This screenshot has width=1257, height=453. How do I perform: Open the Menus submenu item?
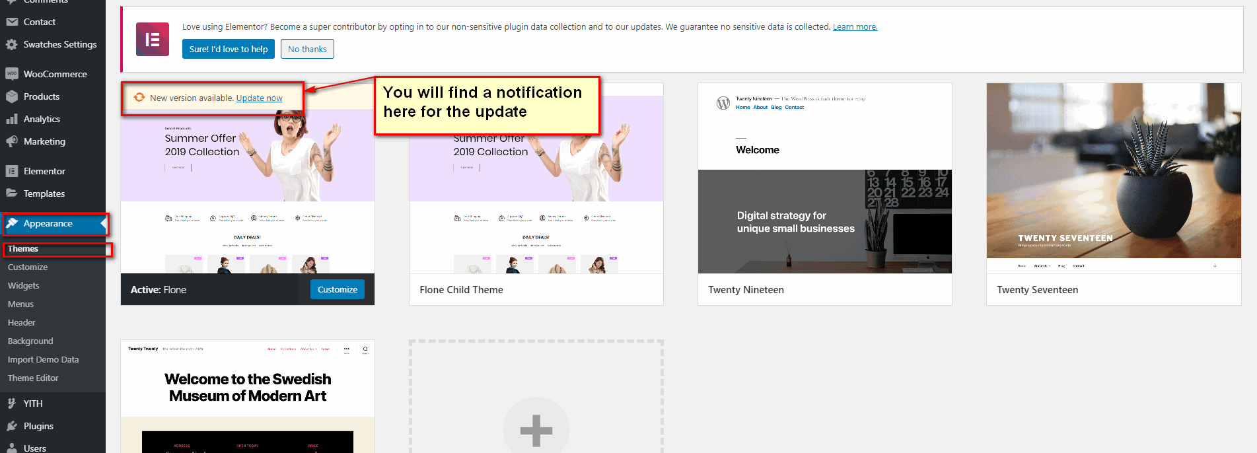point(20,304)
